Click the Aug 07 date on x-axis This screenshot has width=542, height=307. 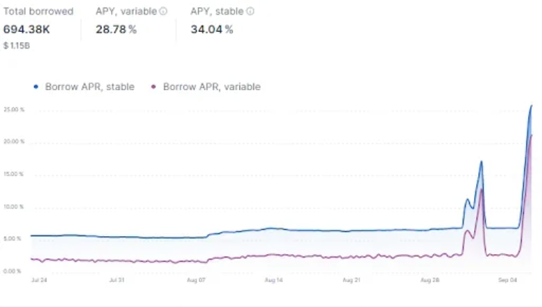click(x=196, y=280)
